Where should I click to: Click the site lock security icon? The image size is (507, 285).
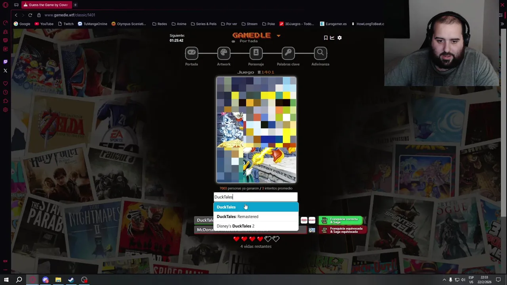click(39, 15)
